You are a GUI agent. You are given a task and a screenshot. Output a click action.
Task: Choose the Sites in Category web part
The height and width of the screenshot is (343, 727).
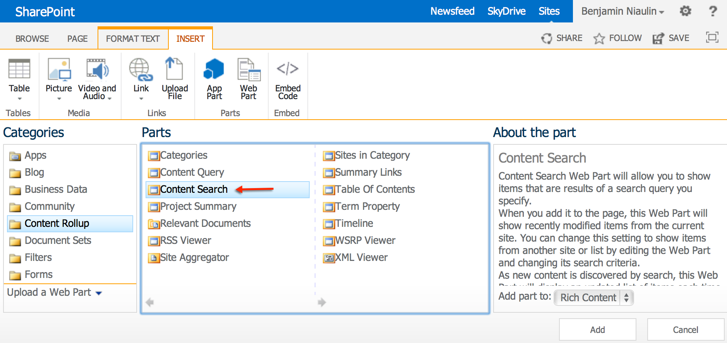pyautogui.click(x=366, y=155)
